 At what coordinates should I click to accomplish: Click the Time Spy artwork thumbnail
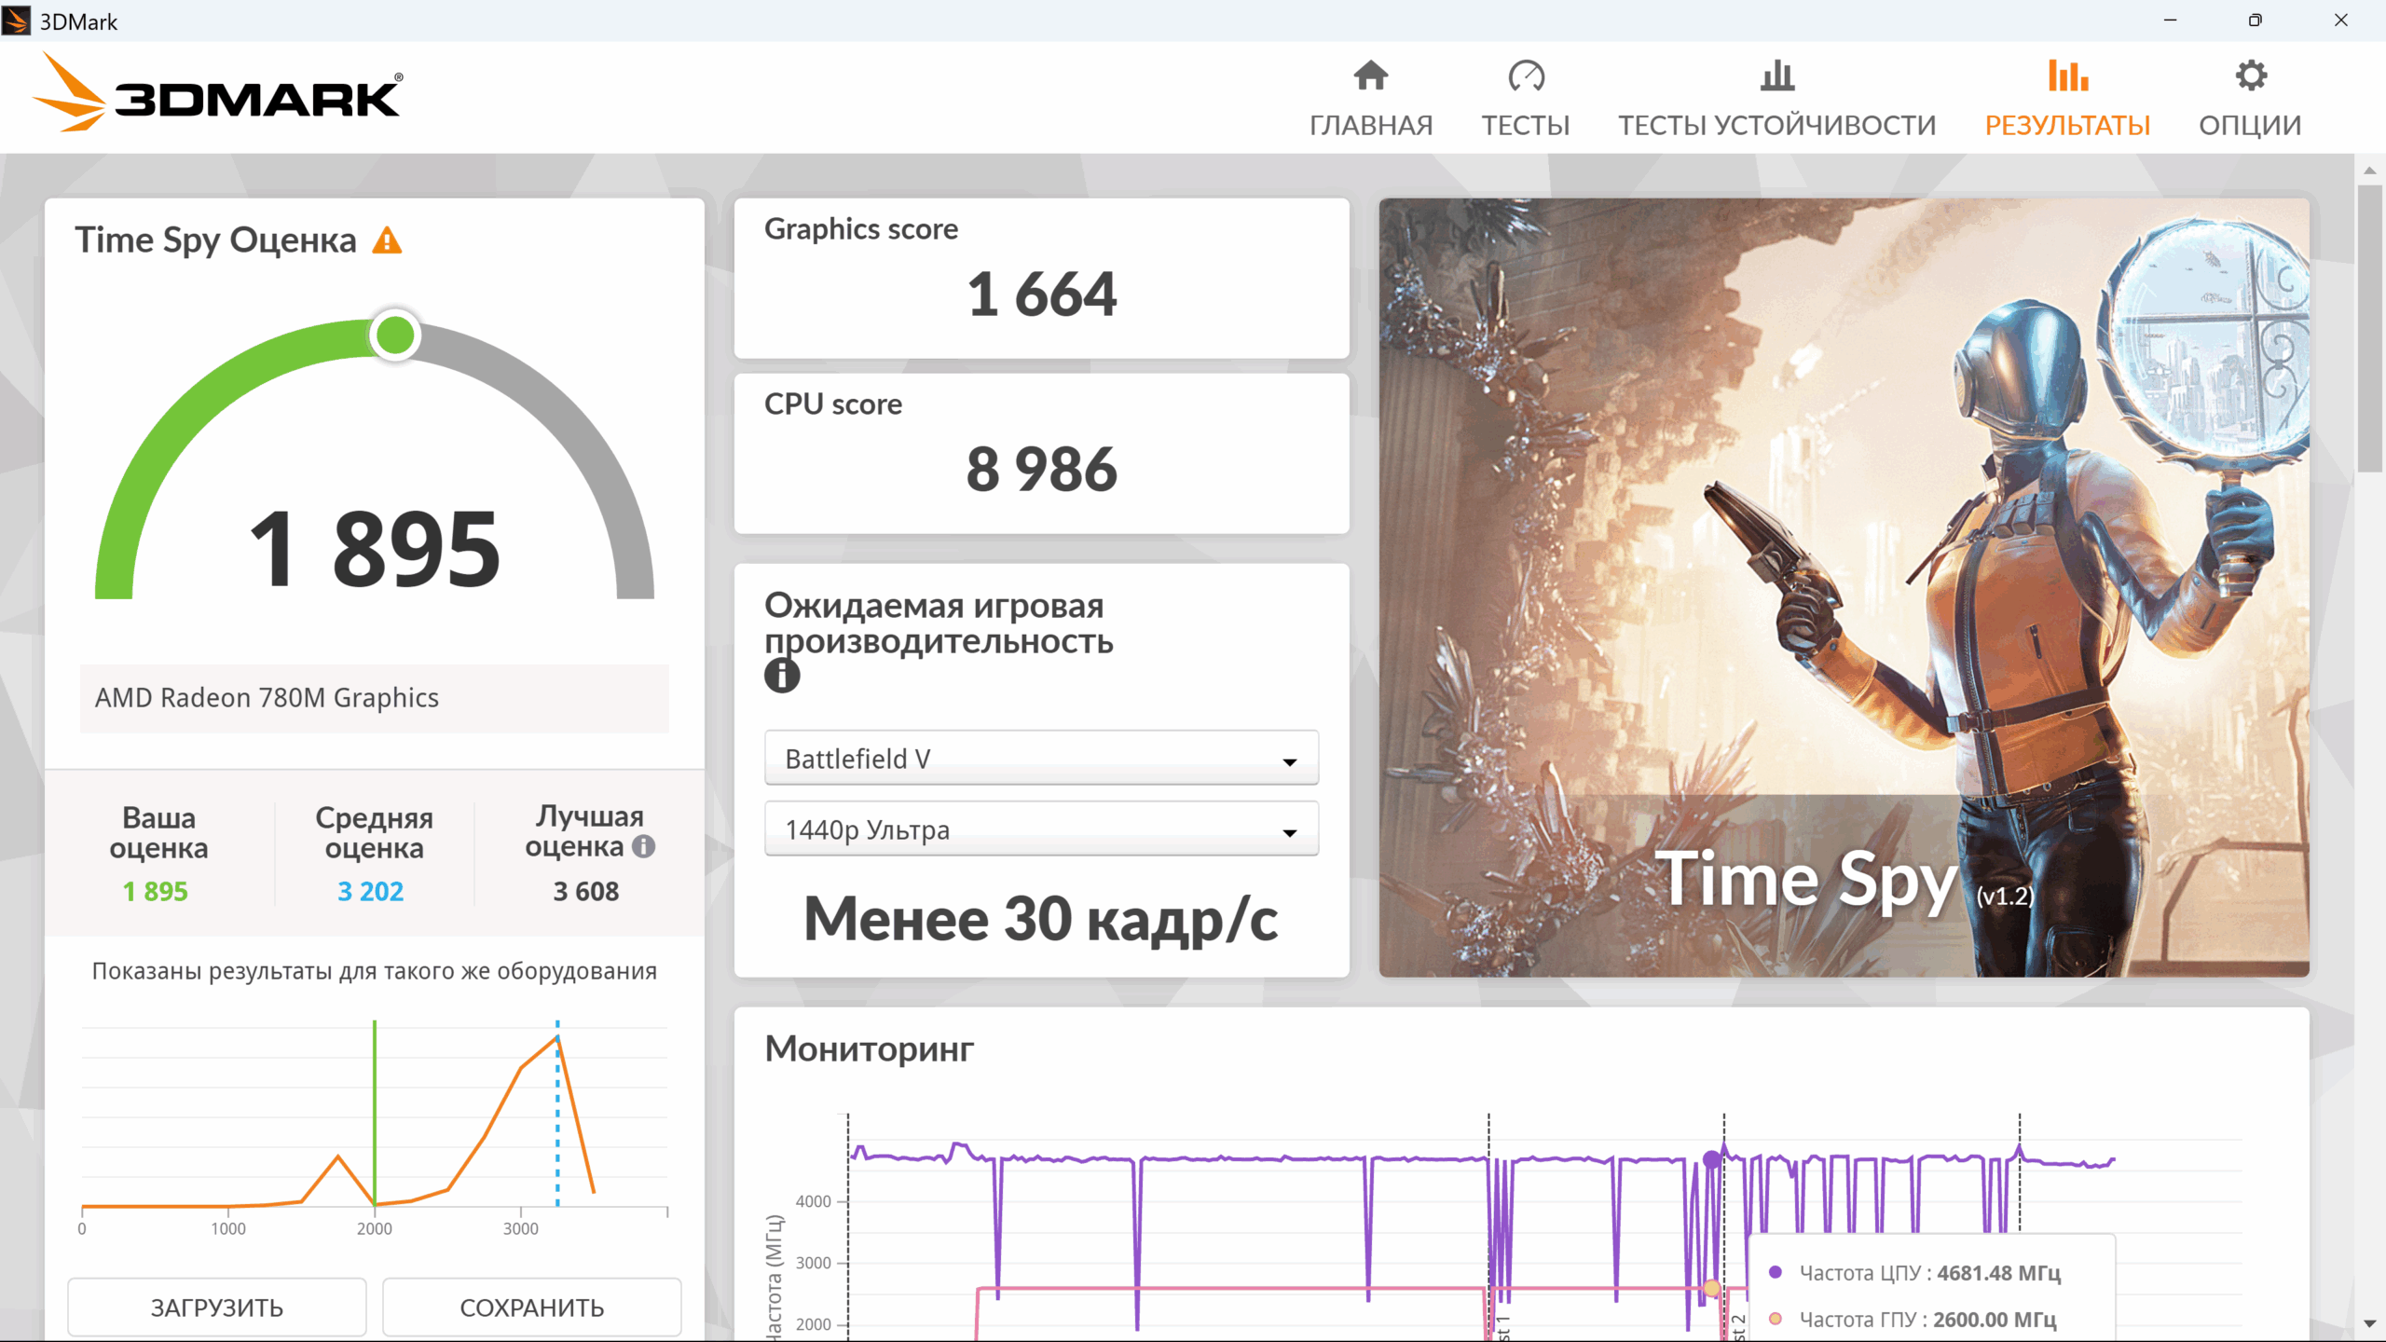point(1844,587)
